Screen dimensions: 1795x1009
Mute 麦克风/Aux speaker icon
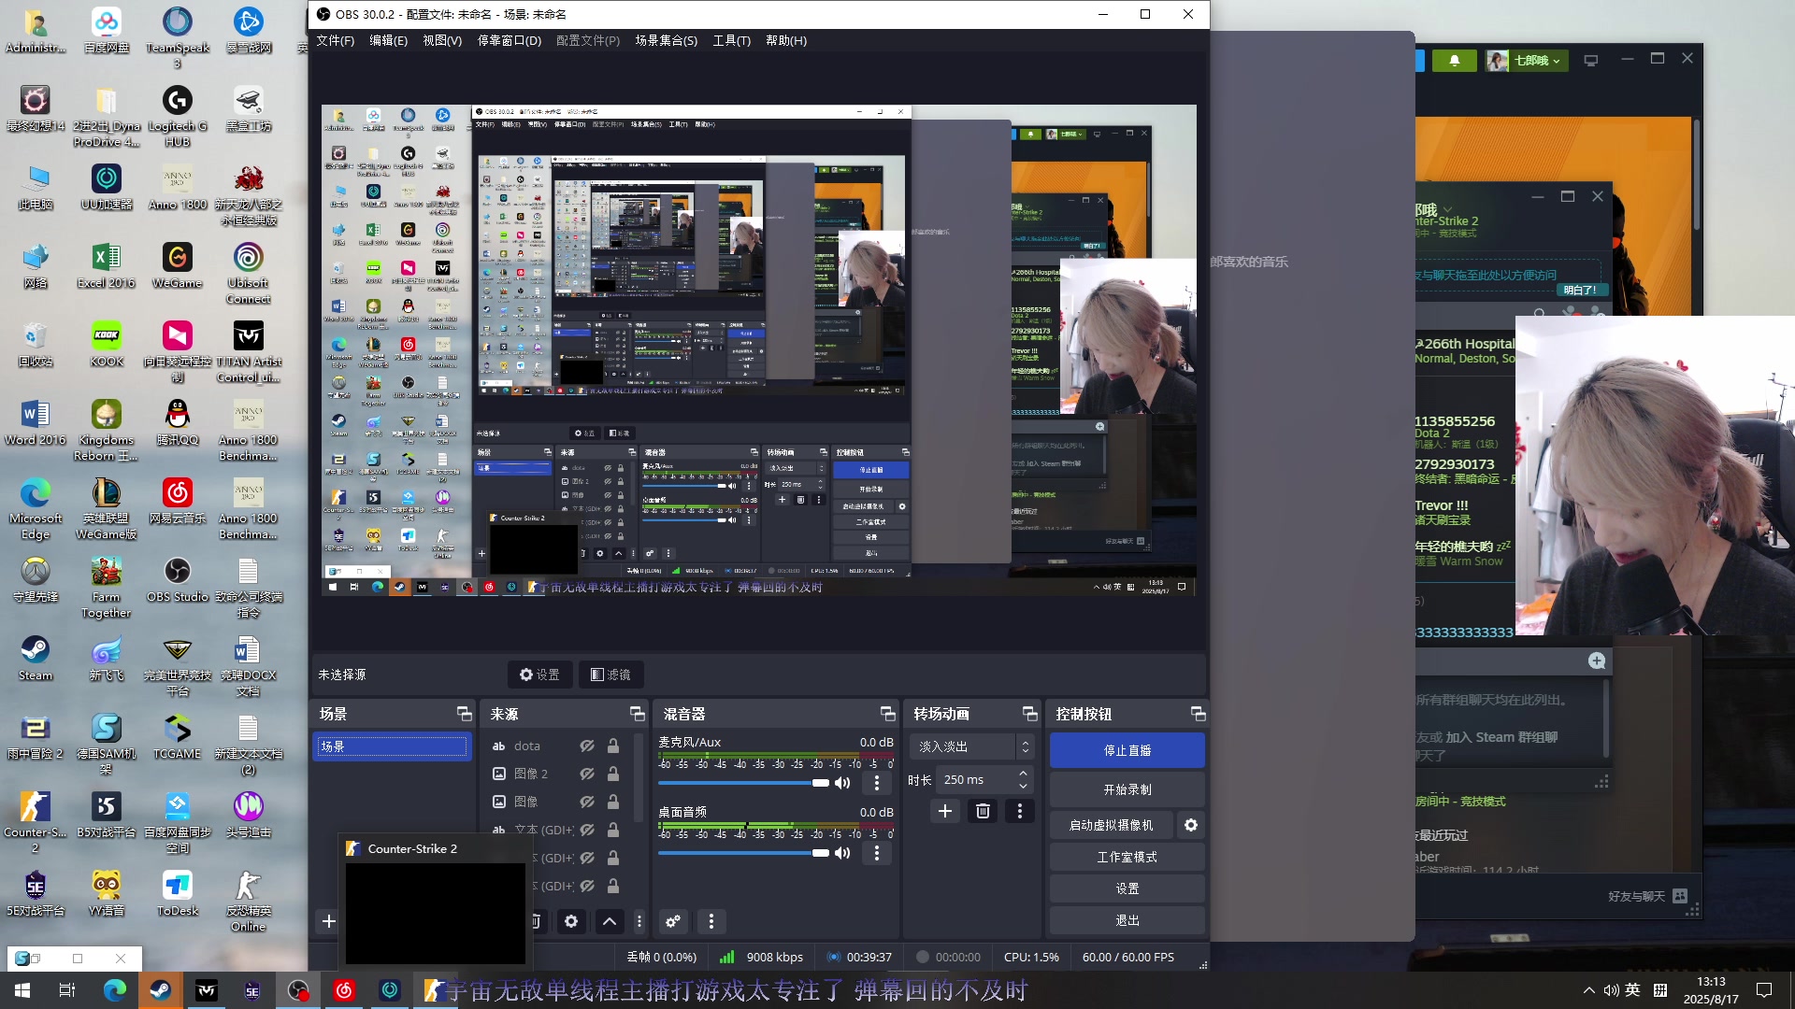click(843, 783)
